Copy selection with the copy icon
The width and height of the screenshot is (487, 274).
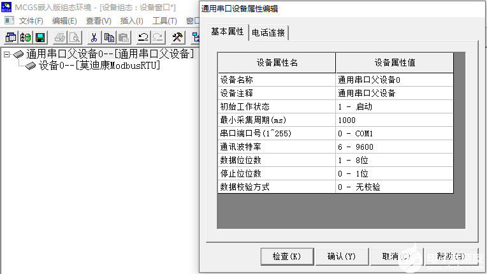tap(109, 38)
